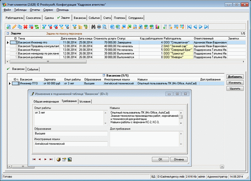Click the printer icon in main toolbar
251x181 pixels.
tap(99, 27)
